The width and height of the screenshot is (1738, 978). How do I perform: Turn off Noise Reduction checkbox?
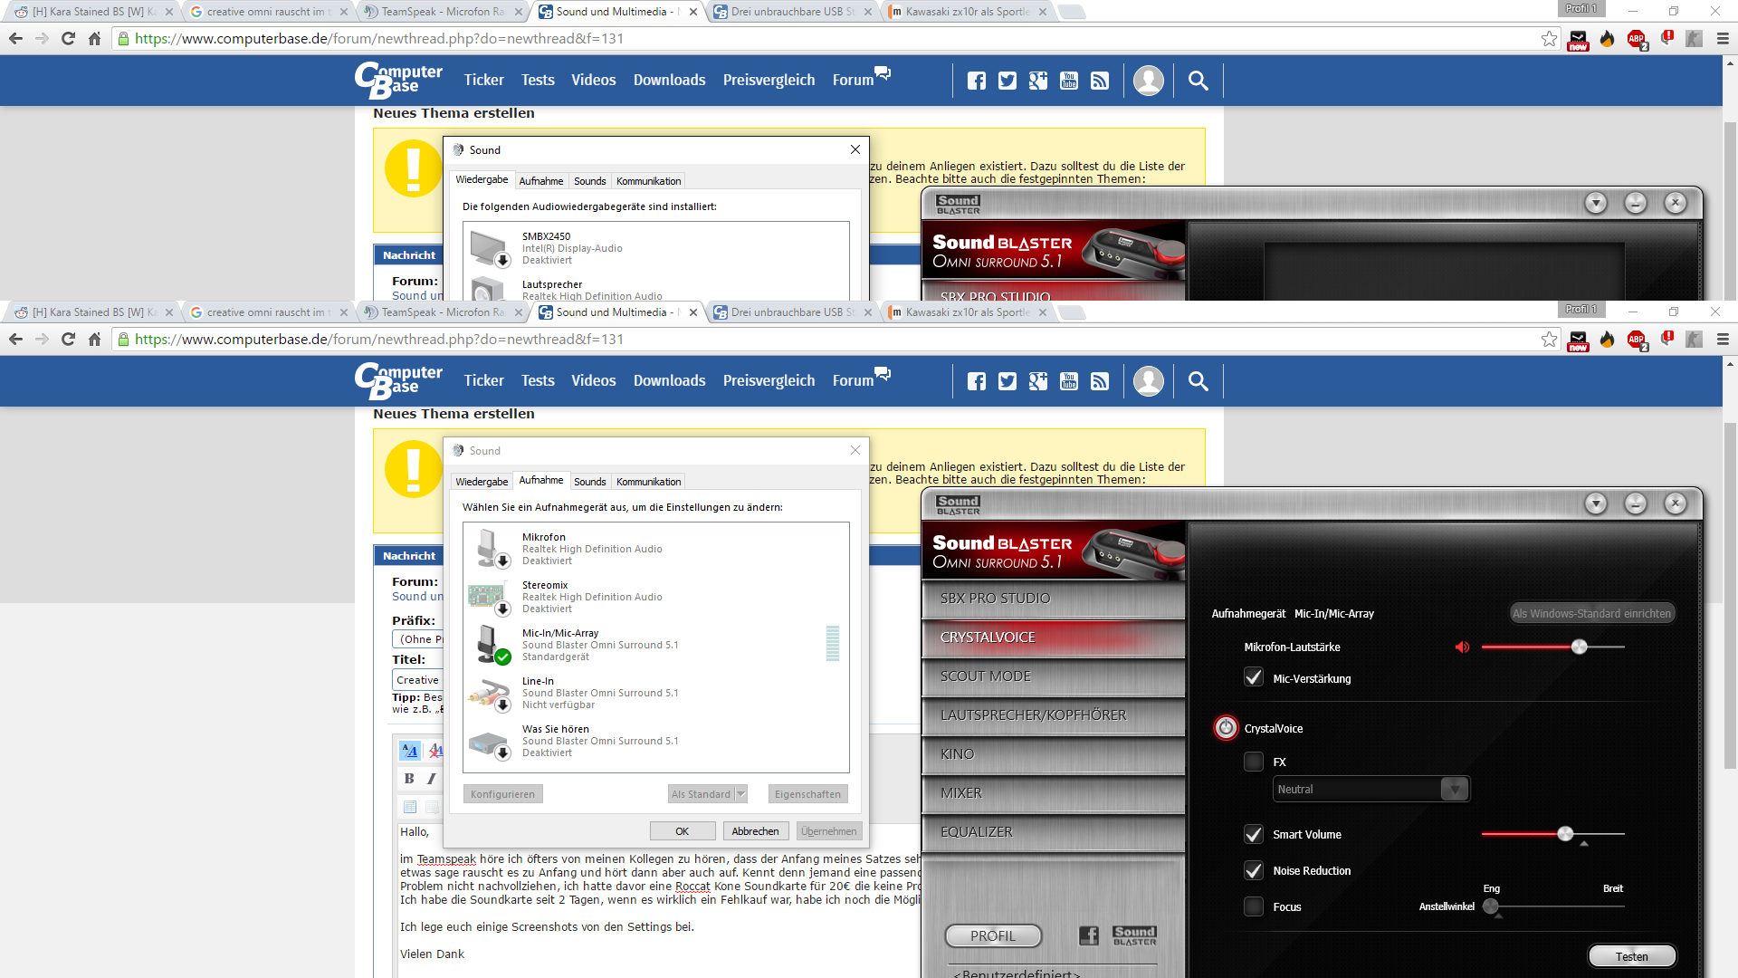click(1254, 870)
